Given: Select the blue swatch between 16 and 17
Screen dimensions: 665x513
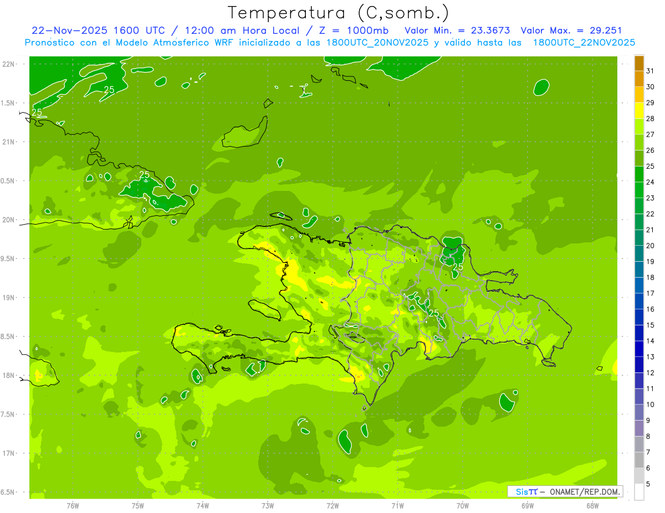Looking at the screenshot, I should coord(639,301).
